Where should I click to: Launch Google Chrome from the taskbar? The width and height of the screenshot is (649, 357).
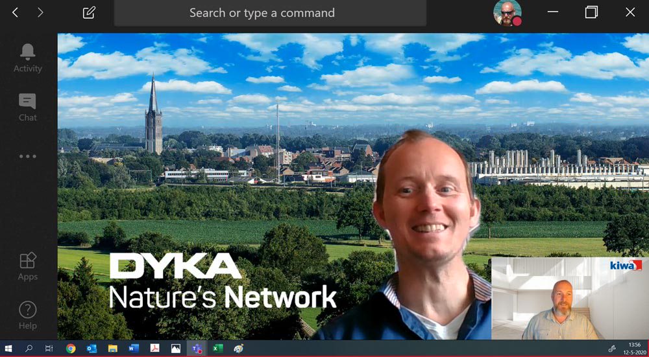coord(71,349)
